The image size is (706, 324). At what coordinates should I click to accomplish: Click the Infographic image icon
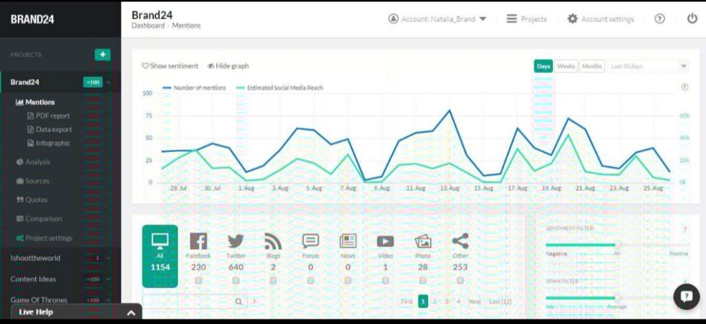30,143
